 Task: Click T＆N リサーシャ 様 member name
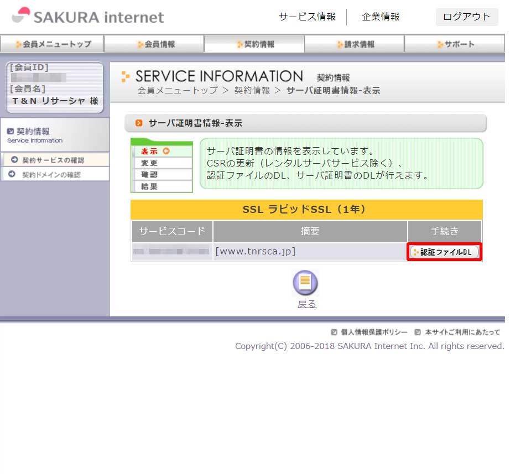[55, 101]
